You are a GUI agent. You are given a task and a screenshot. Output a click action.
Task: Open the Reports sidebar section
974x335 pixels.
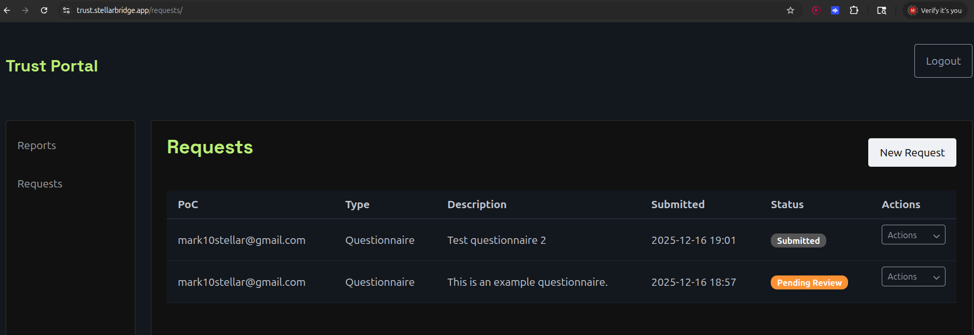coord(37,145)
